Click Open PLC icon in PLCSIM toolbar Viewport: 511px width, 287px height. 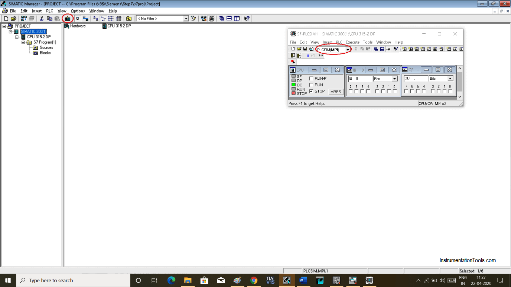[299, 49]
